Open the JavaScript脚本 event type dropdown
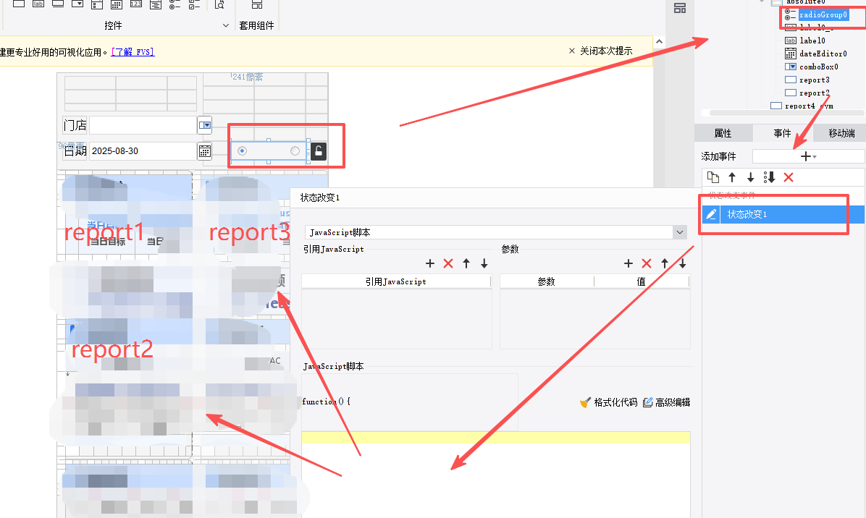 point(680,232)
